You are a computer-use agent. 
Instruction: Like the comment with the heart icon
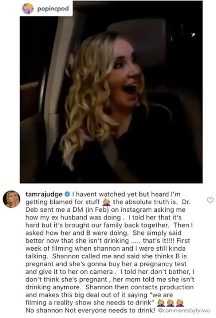coord(210,200)
